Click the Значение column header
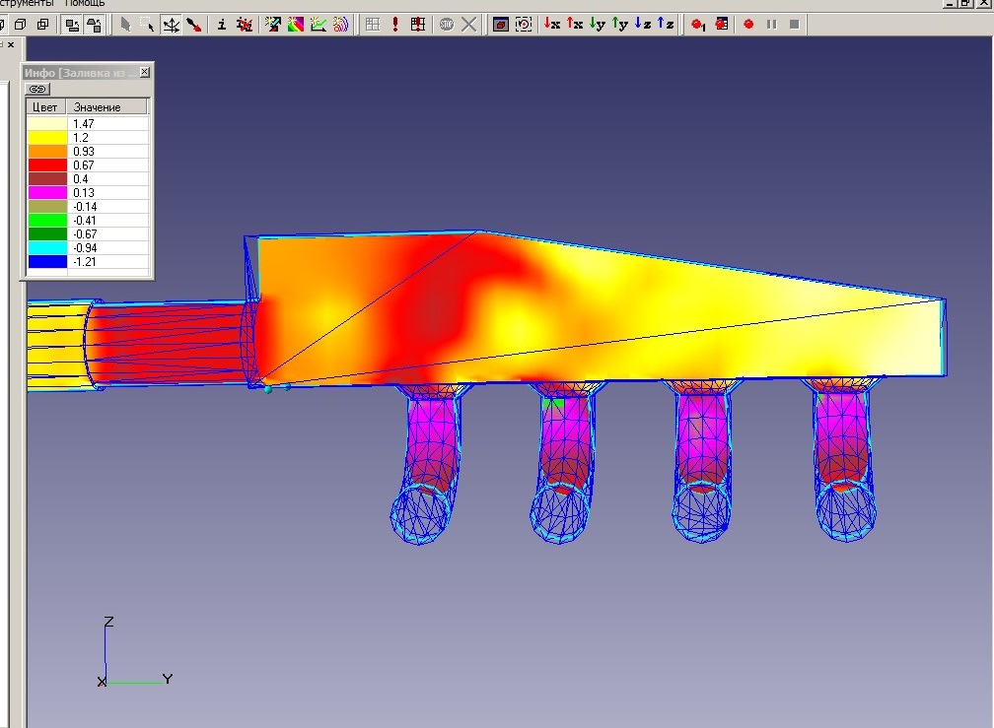 [x=97, y=106]
